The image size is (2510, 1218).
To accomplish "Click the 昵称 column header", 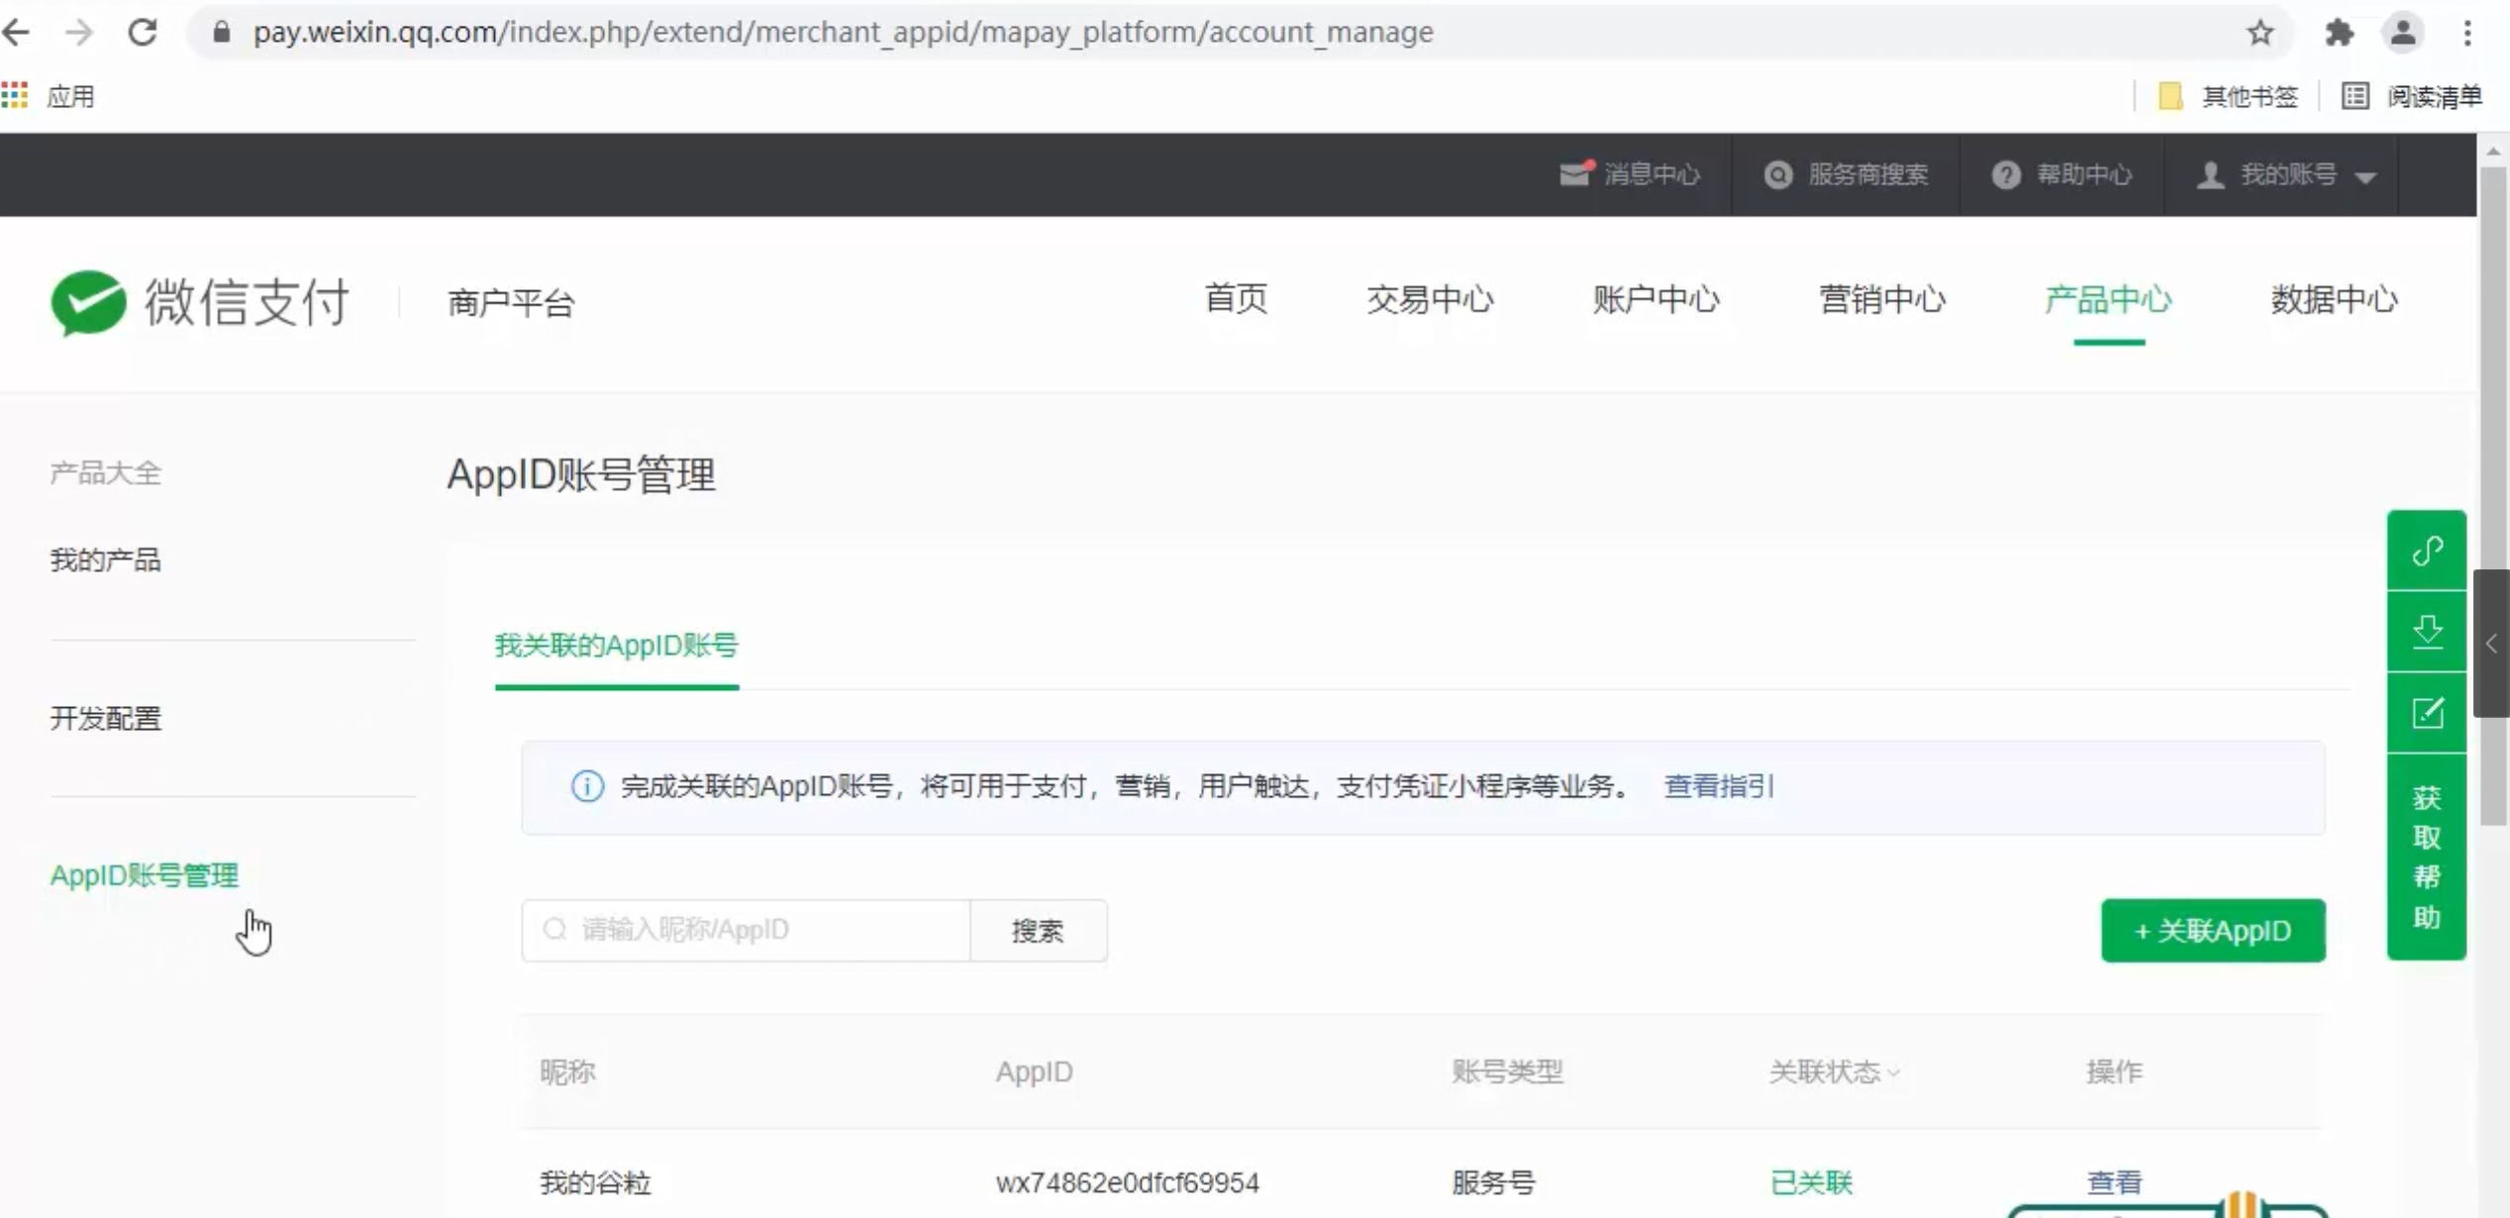I will pyautogui.click(x=567, y=1071).
